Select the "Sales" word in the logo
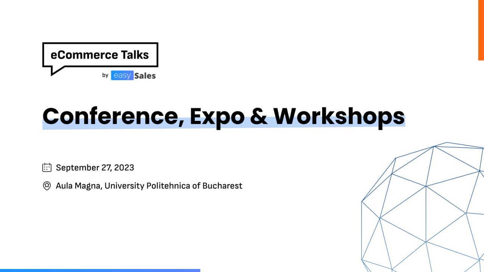 [145, 76]
